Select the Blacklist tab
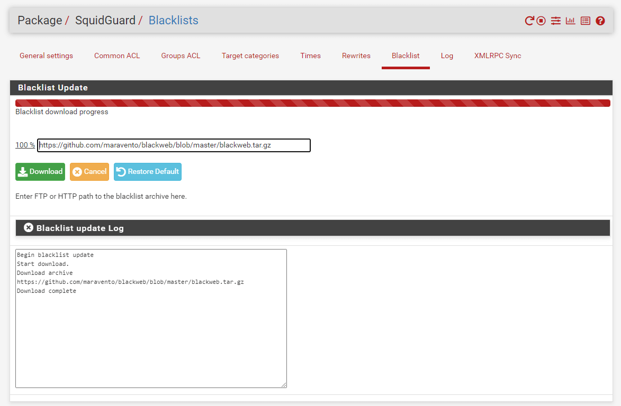621x406 pixels. 406,56
